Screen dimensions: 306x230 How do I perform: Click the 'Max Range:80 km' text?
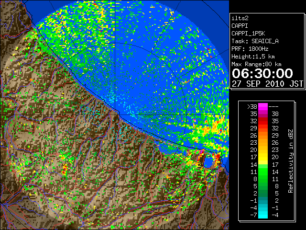point(256,64)
